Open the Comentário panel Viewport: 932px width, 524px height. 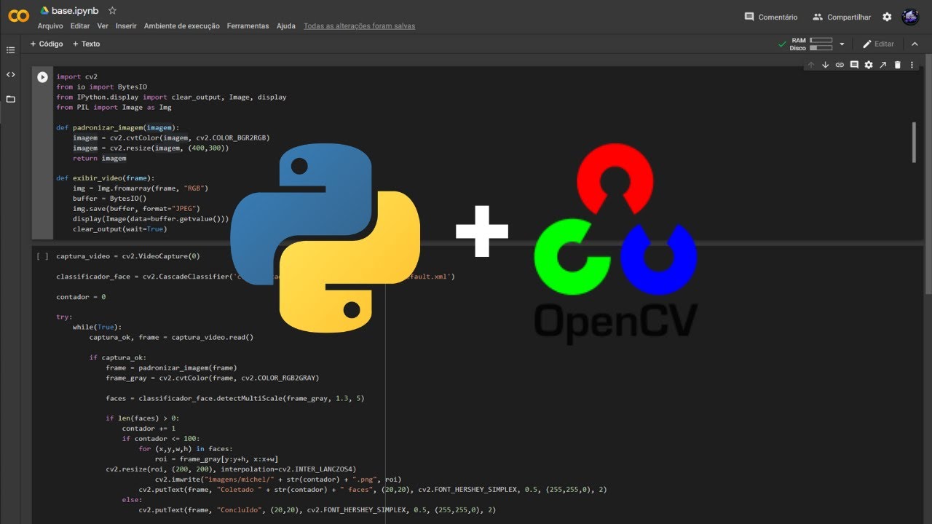770,17
